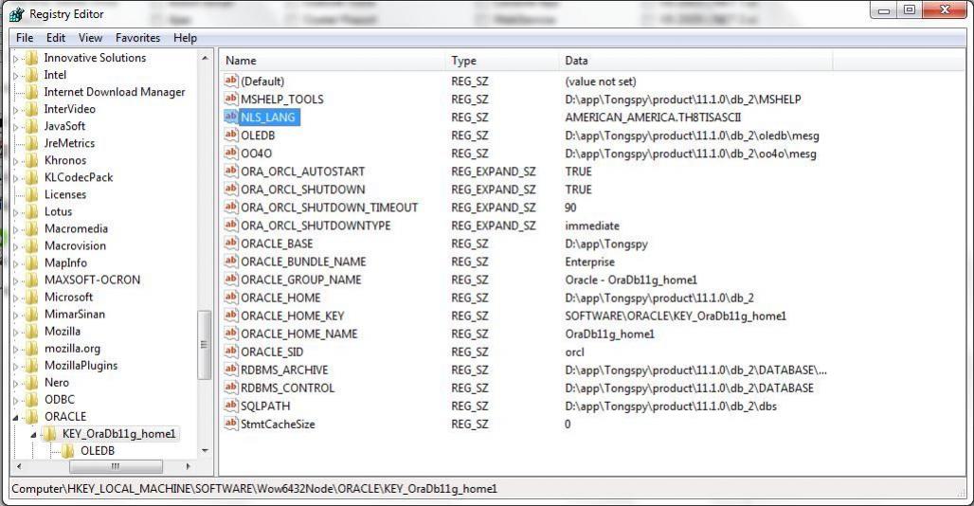The image size is (974, 506).
Task: Click the tree scroll up arrow
Action: click(x=205, y=58)
